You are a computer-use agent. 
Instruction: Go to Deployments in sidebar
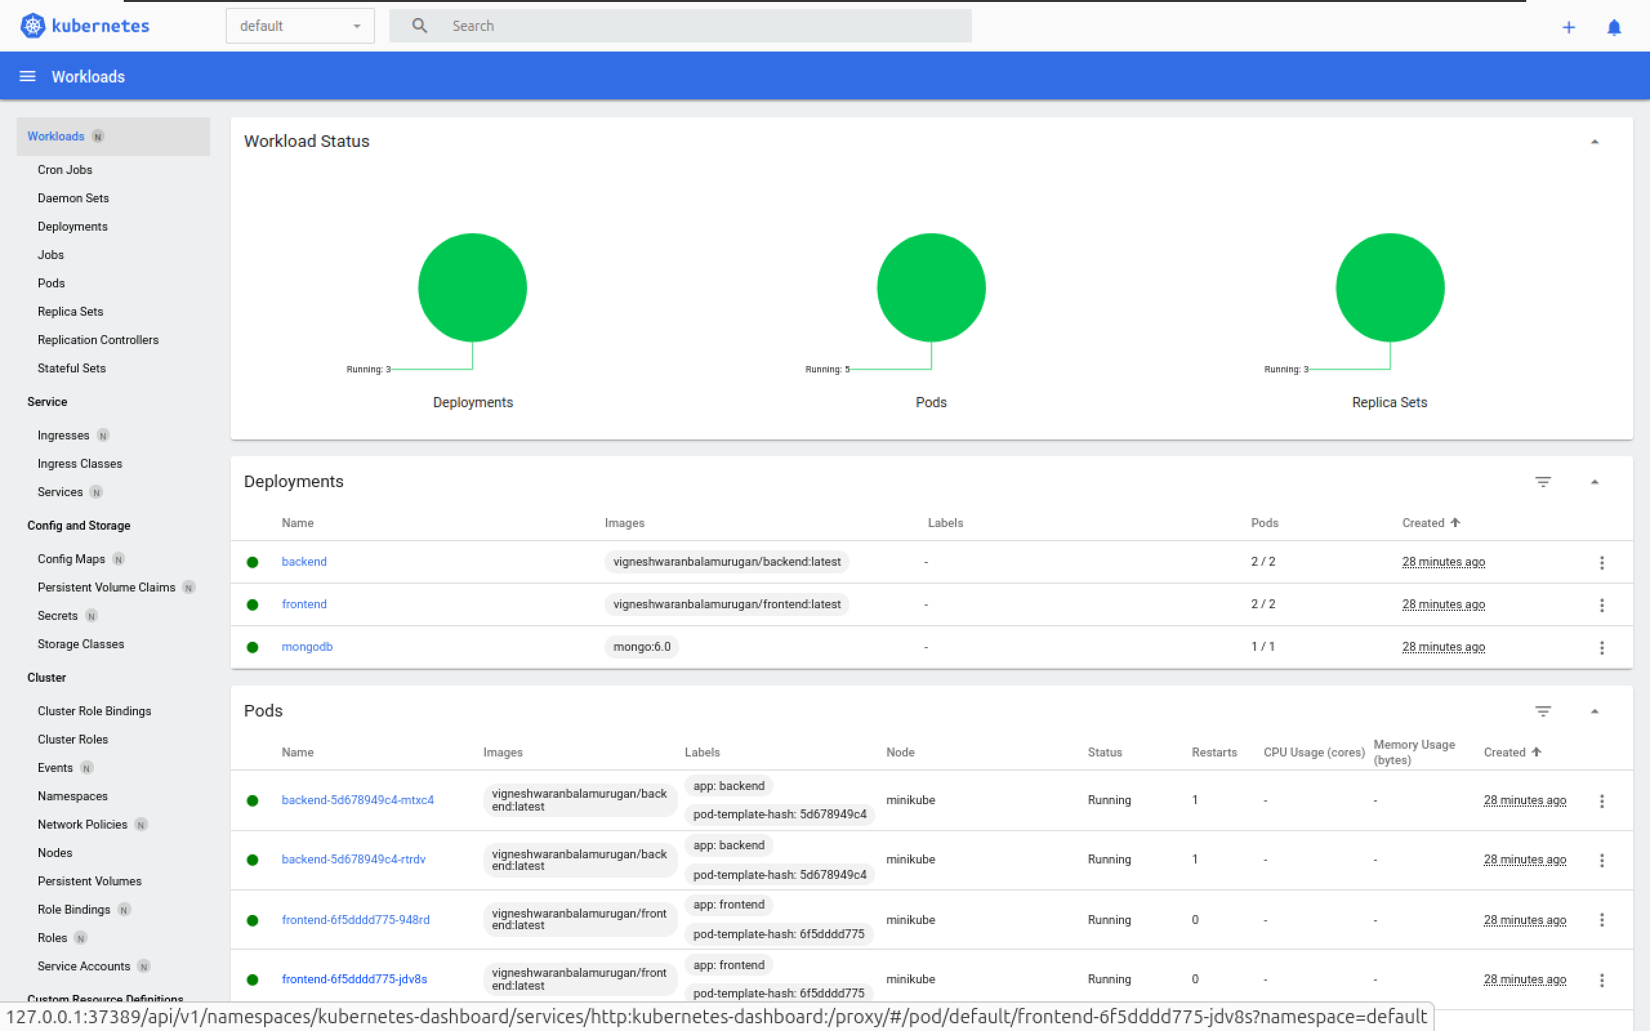tap(72, 226)
